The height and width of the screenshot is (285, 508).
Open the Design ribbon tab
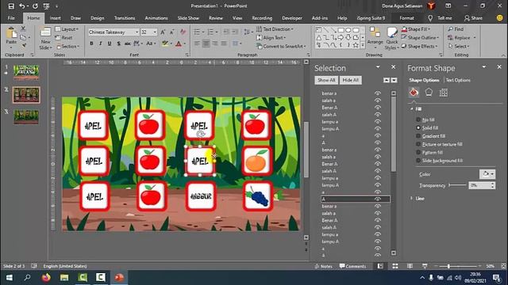(x=97, y=18)
